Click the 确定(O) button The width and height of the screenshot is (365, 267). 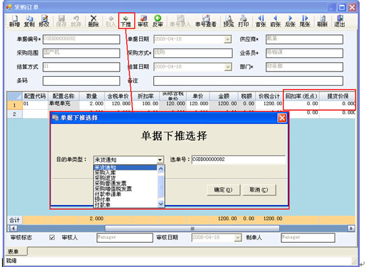[x=223, y=190]
